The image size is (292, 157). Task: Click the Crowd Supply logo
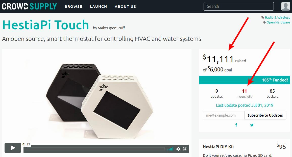pyautogui.click(x=29, y=6)
